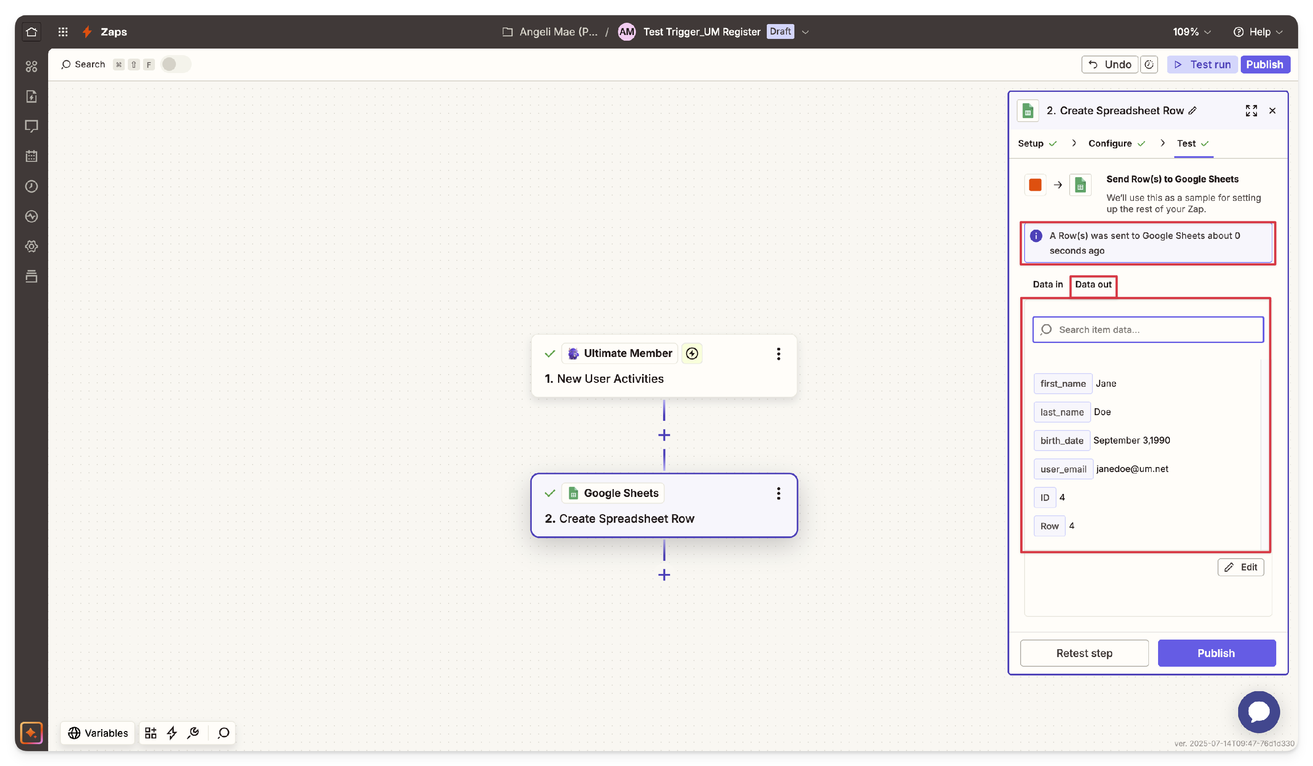This screenshot has height=766, width=1313.
Task: Open the apps grid menu
Action: (x=63, y=32)
